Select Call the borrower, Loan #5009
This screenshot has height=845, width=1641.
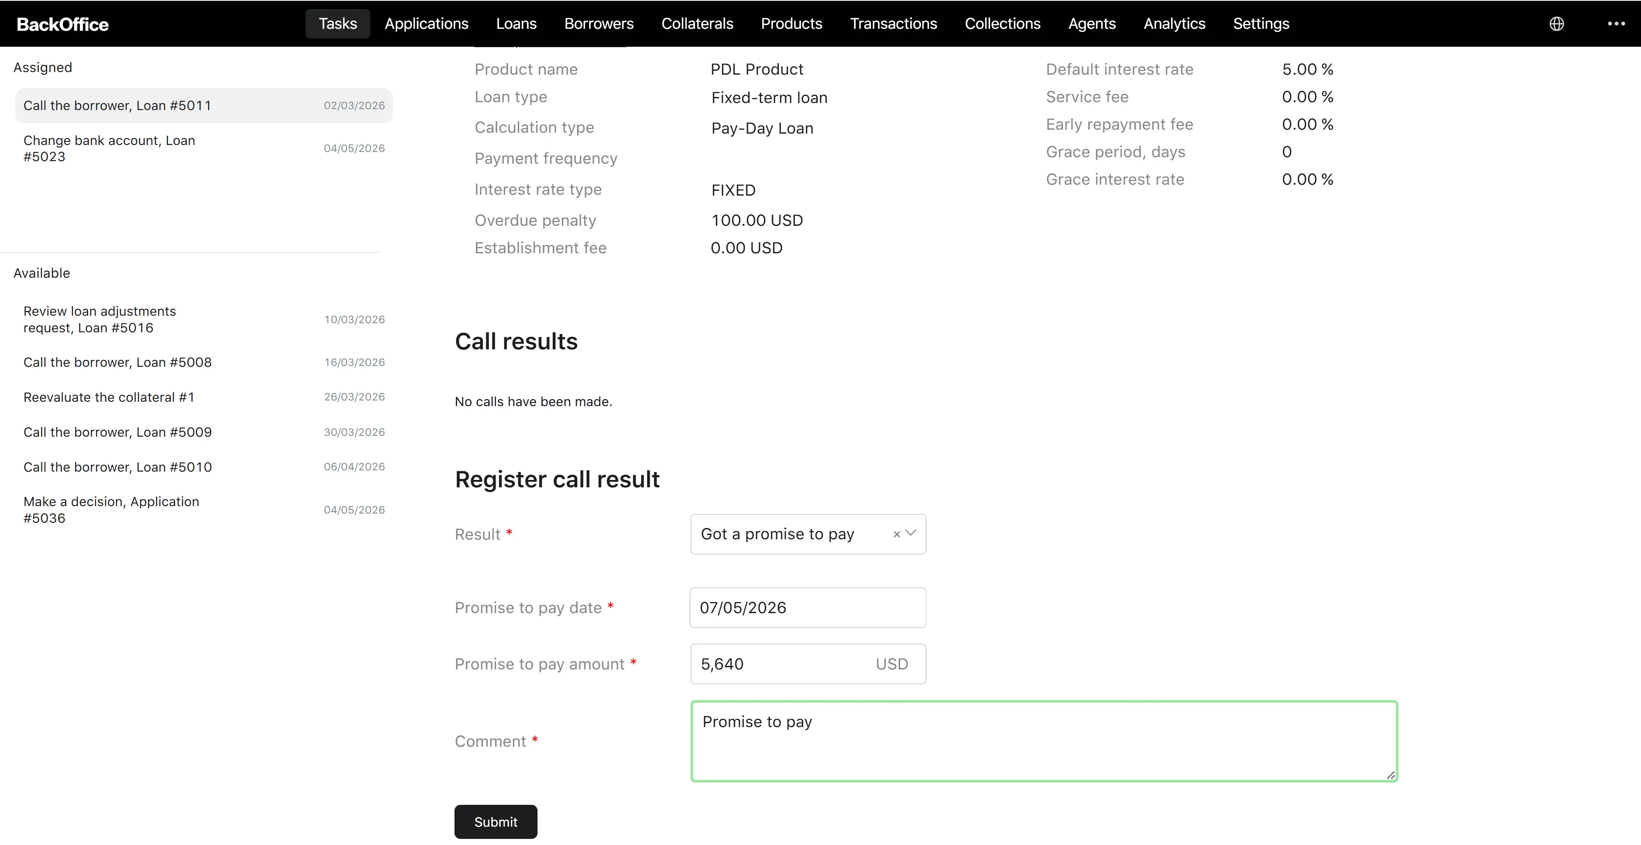coord(204,432)
